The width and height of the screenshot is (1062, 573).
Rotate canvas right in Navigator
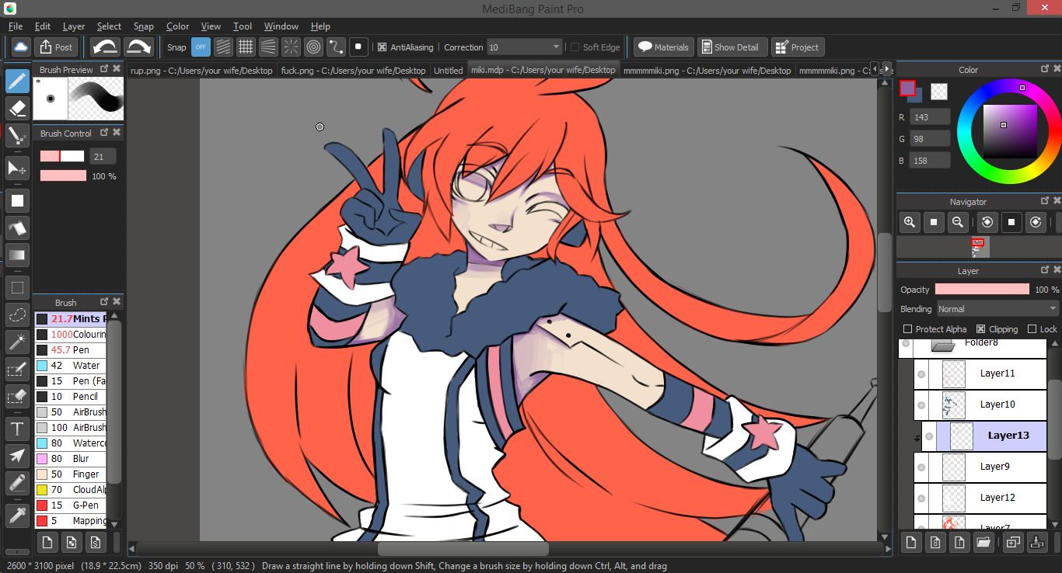[x=1036, y=222]
